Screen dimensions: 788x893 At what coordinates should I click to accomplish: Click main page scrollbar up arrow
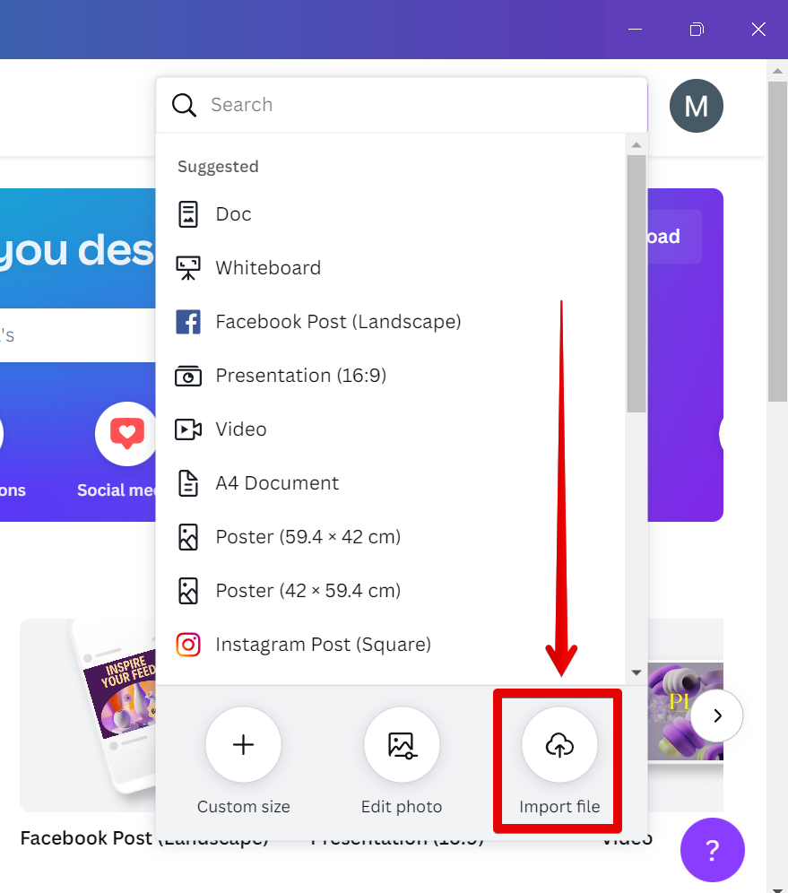(x=777, y=71)
